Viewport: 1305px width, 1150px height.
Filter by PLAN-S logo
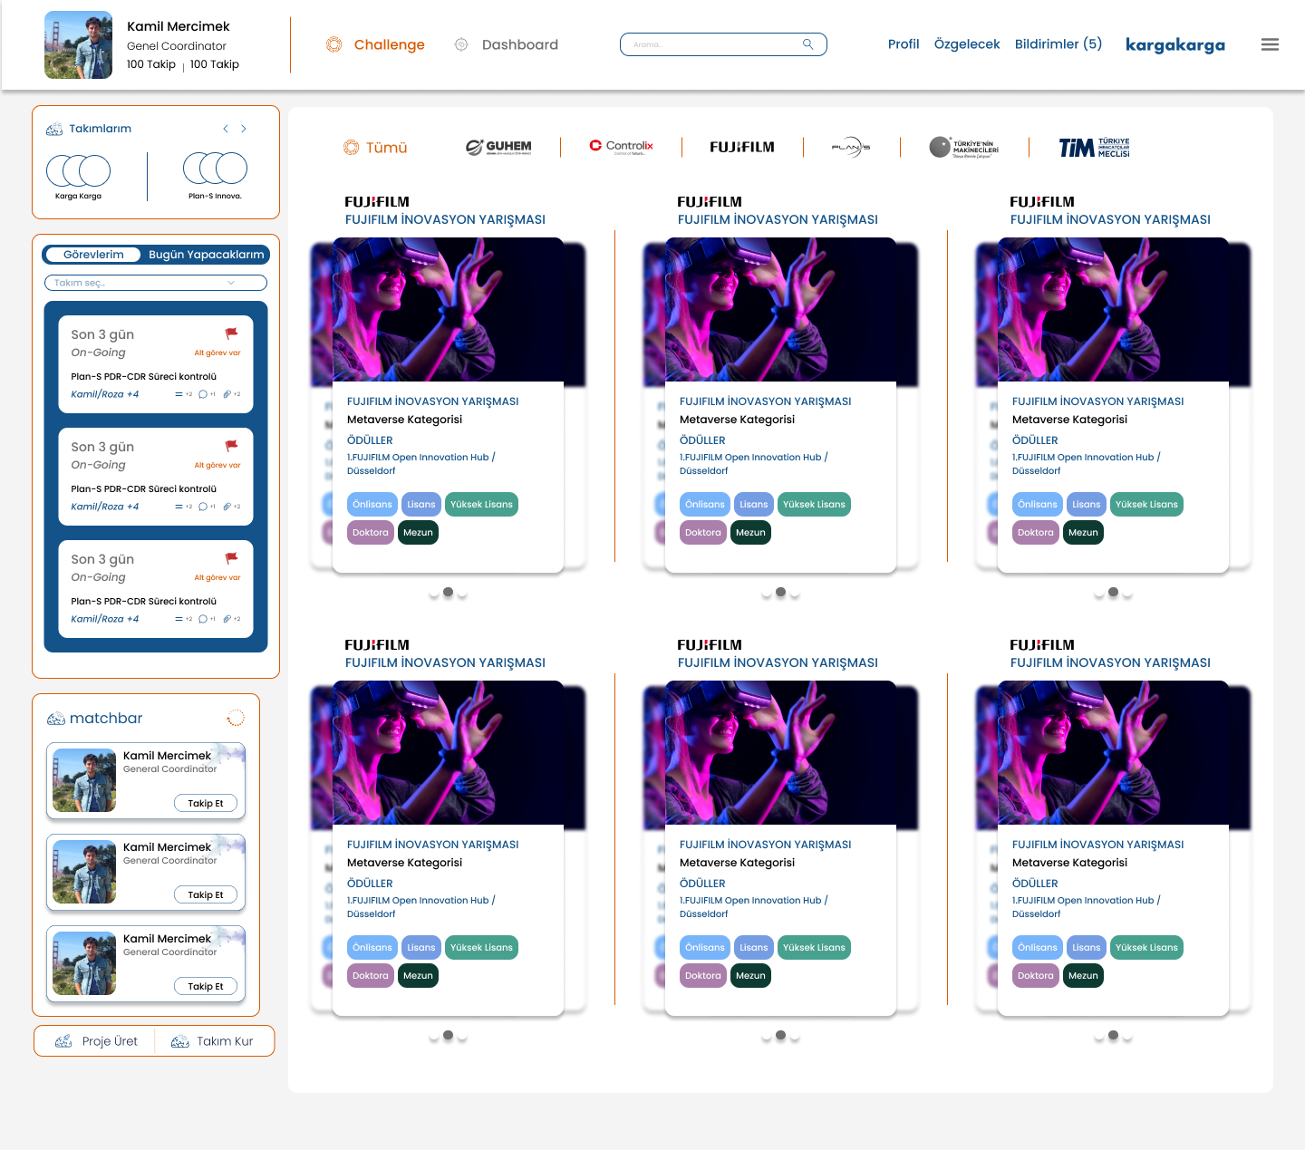point(851,147)
